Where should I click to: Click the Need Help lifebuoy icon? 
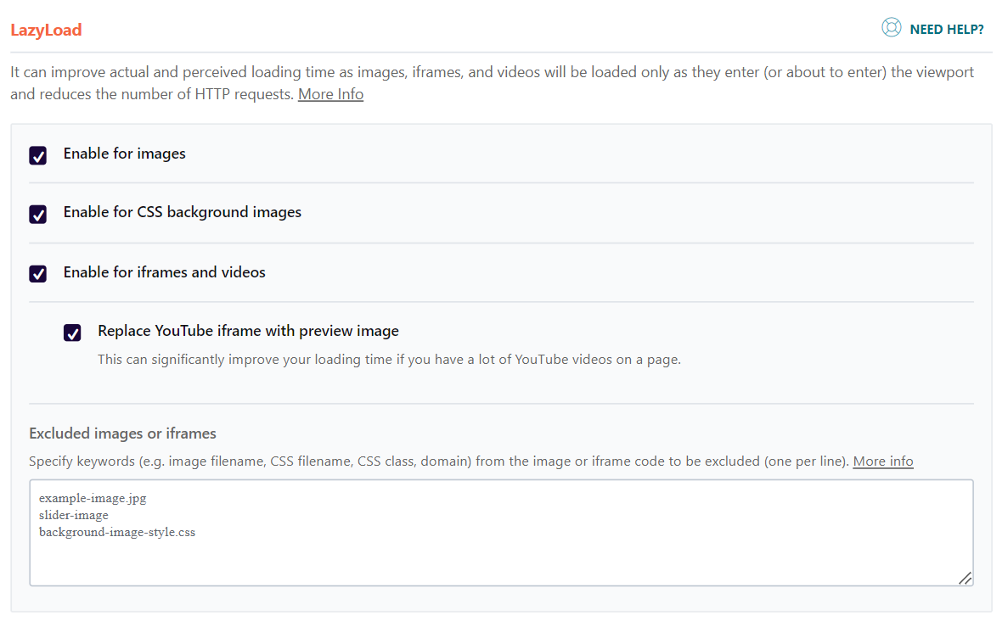coord(892,28)
